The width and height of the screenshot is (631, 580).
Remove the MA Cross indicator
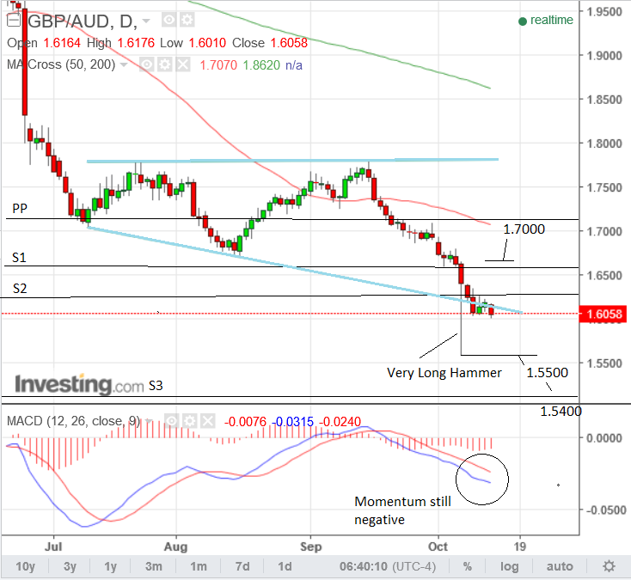(x=183, y=64)
